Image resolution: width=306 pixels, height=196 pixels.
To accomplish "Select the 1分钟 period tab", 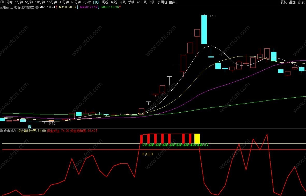I will pyautogui.click(x=19, y=2).
